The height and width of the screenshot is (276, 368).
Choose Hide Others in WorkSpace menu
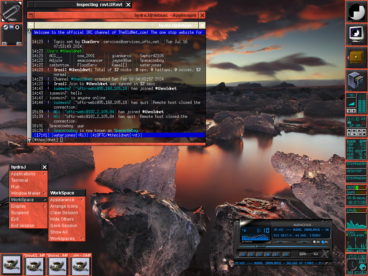point(62,219)
